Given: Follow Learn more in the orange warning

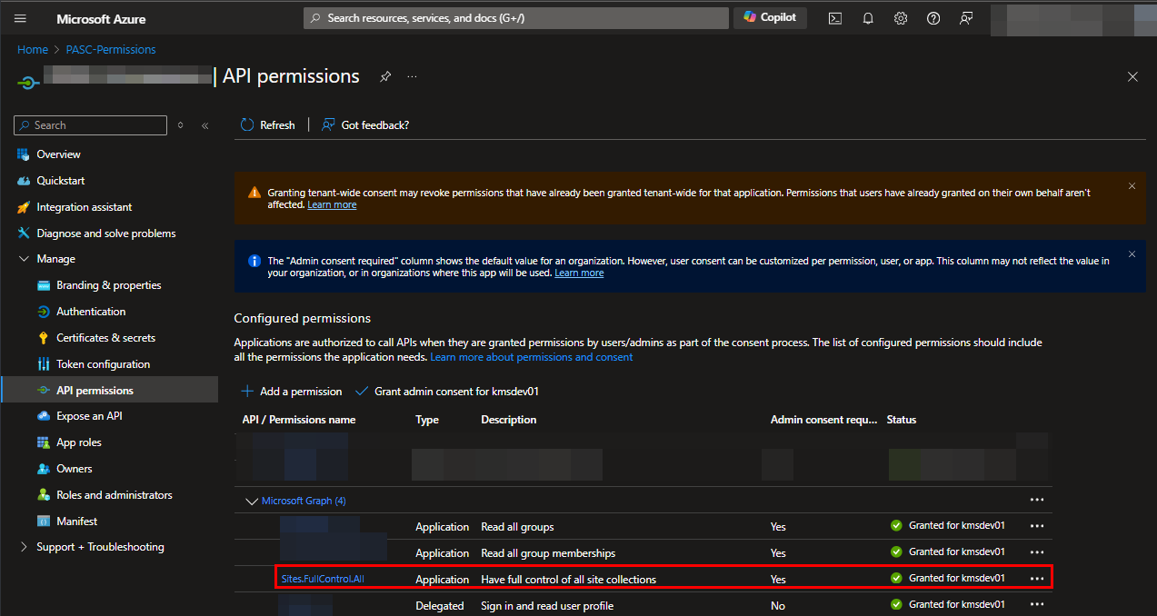Looking at the screenshot, I should pos(332,205).
